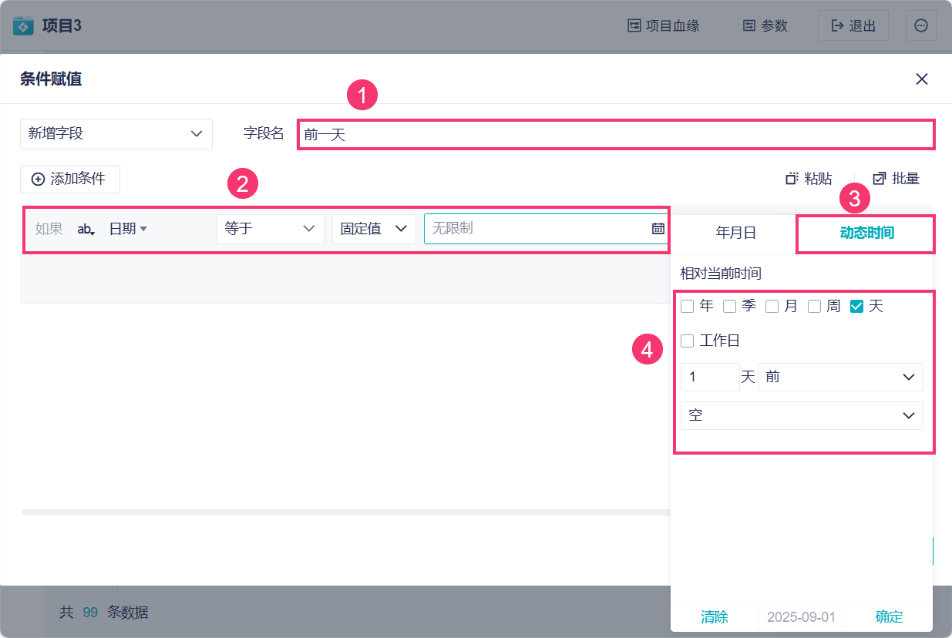Click 确定 to confirm the date
952x638 pixels.
pos(889,617)
